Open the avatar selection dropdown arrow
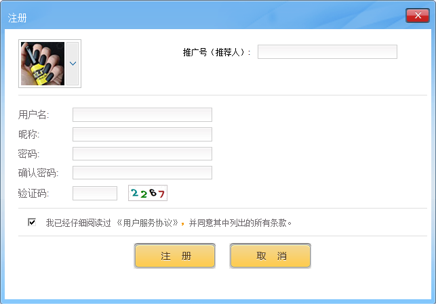The height and width of the screenshot is (304, 436). [73, 64]
